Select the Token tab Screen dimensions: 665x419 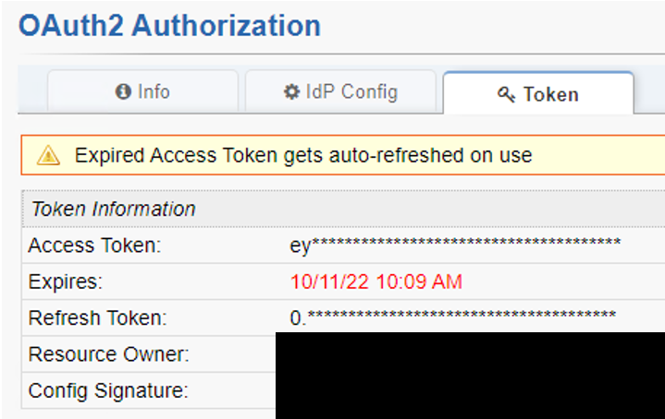pos(538,94)
